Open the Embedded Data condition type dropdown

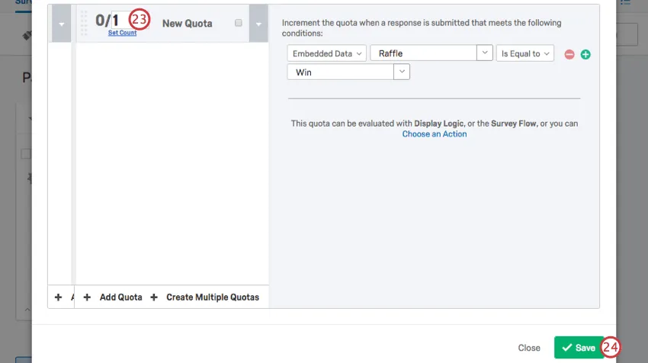[327, 54]
